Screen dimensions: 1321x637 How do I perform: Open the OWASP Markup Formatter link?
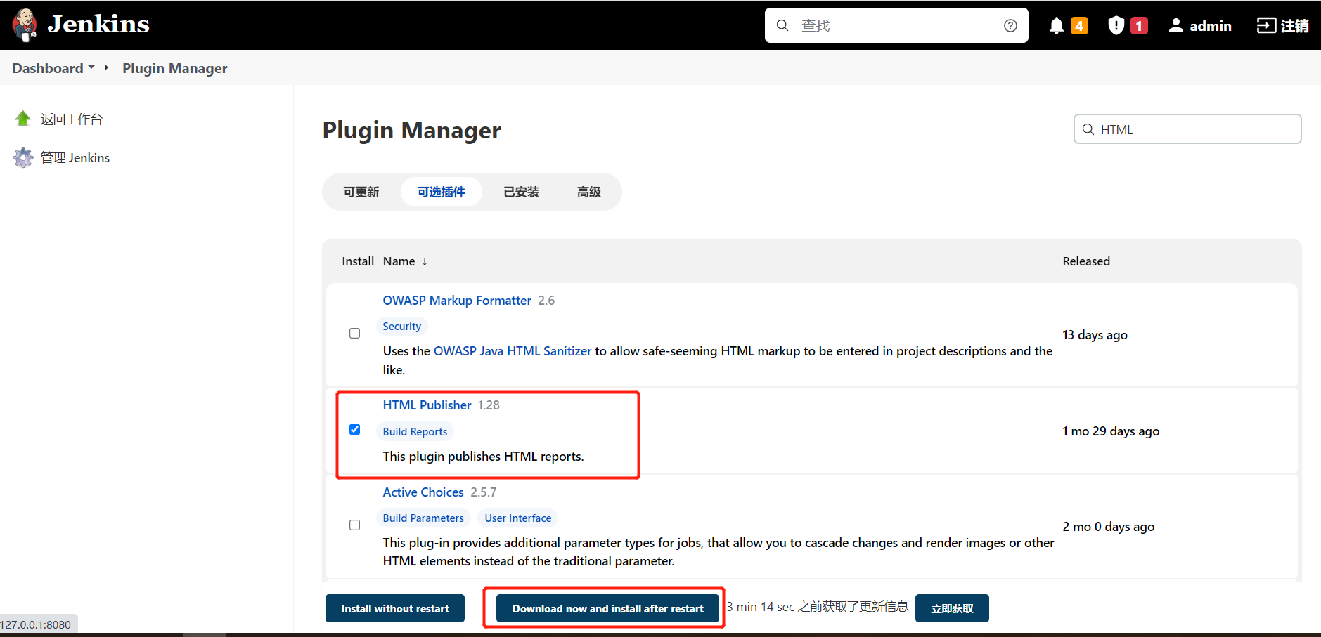point(457,301)
